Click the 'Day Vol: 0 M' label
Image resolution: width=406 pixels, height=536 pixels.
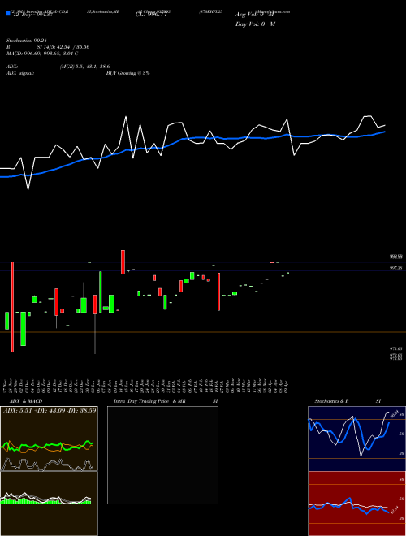pos(255,24)
